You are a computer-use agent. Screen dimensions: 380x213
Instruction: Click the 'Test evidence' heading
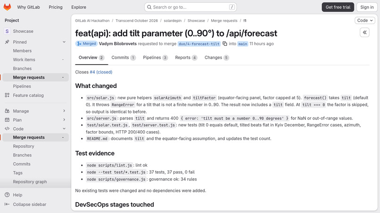pos(95,153)
